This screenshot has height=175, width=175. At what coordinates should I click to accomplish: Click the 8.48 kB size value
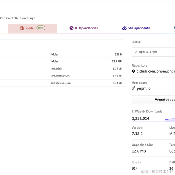(117, 76)
